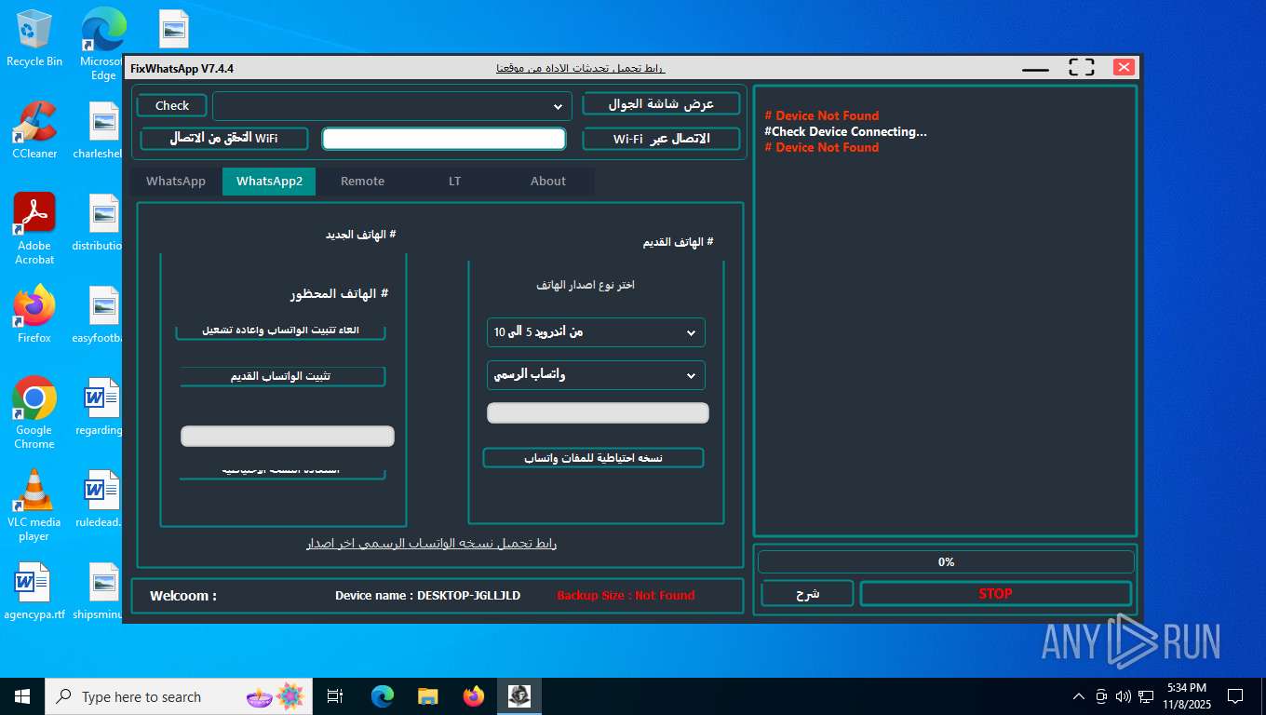The width and height of the screenshot is (1266, 715).
Task: Click the Check button
Action: coord(172,106)
